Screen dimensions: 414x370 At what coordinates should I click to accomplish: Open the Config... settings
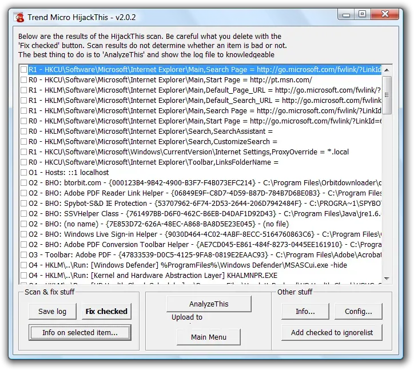359,311
